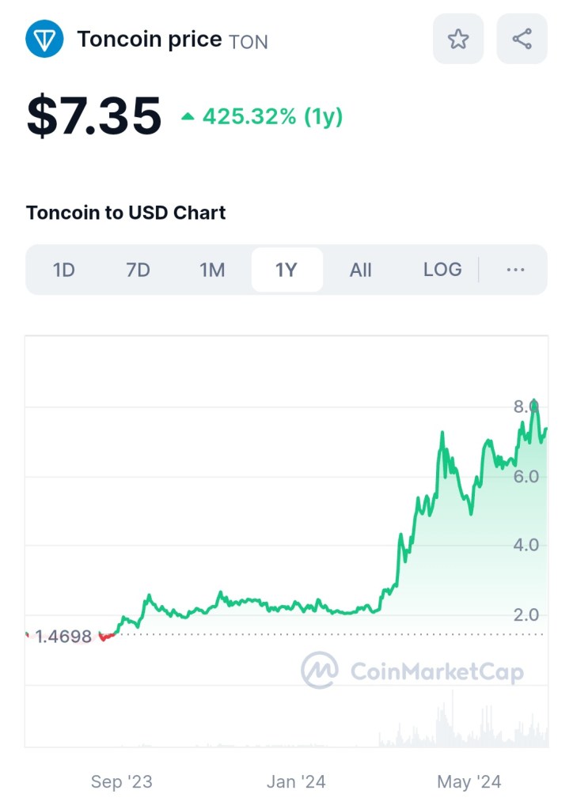This screenshot has height=809, width=573.
Task: Select the 7D chart range
Action: [x=138, y=270]
